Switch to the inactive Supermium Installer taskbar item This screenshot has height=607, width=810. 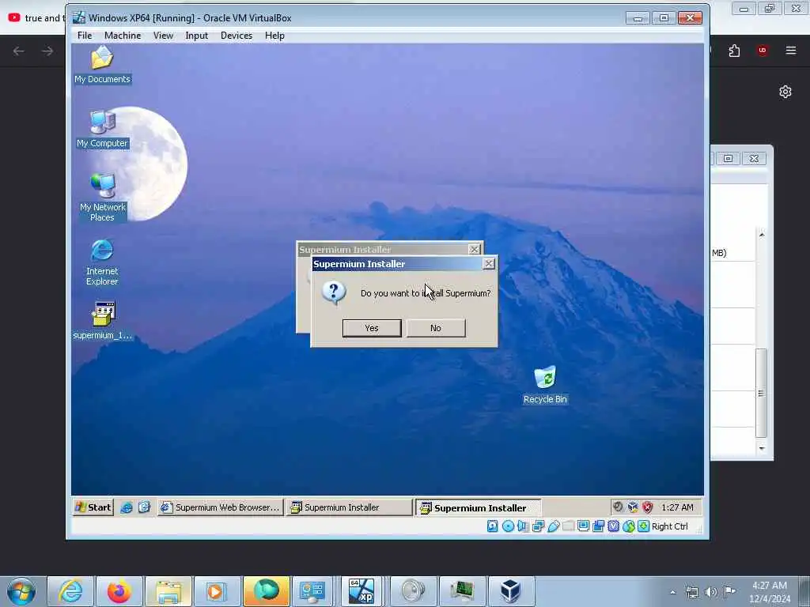(349, 507)
